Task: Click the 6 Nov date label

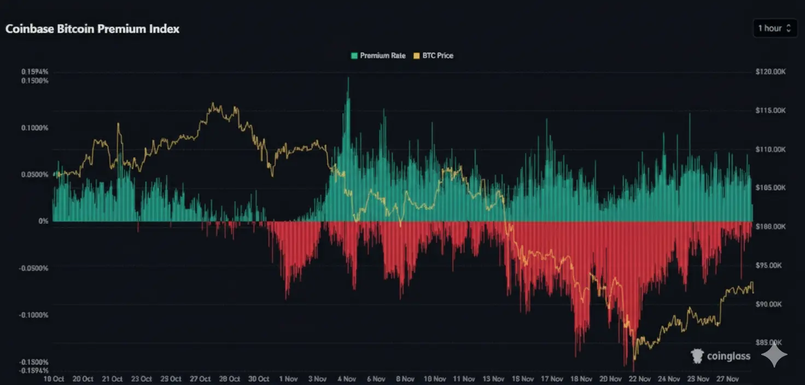Action: 376,379
